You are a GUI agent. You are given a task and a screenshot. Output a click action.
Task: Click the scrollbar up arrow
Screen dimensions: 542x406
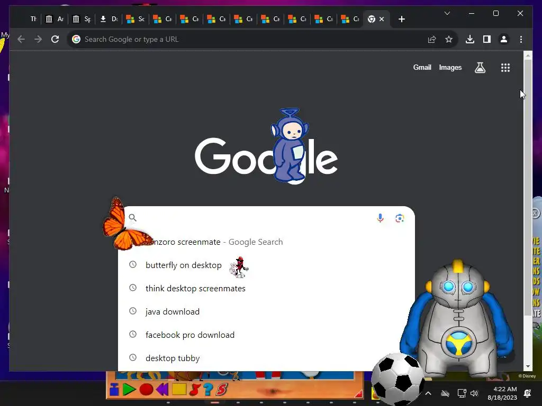(x=528, y=55)
